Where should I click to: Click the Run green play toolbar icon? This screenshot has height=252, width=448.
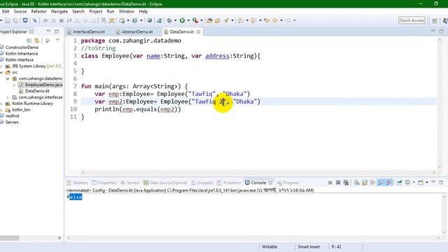(x=182, y=20)
